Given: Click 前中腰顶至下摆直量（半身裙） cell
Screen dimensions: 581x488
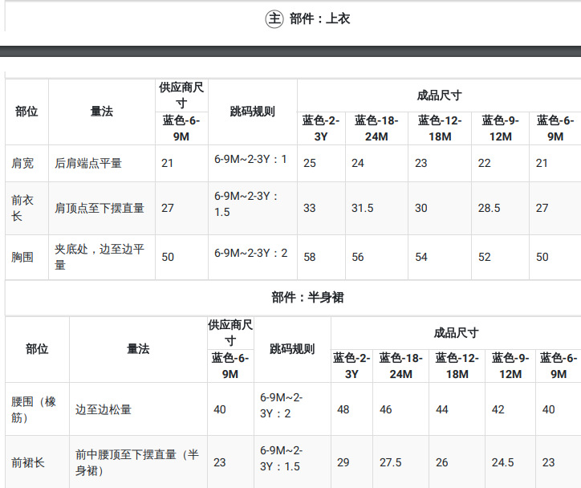Looking at the screenshot, I should coord(137,462).
